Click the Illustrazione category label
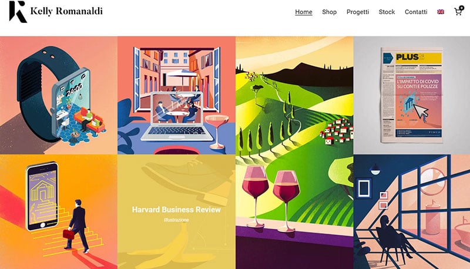This screenshot has width=470, height=269. coord(176,220)
